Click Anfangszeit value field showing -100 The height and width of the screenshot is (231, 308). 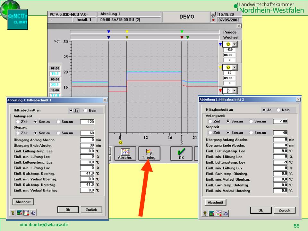[280, 121]
